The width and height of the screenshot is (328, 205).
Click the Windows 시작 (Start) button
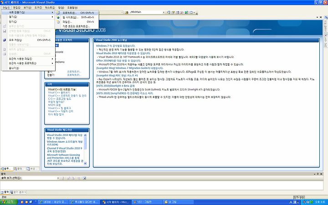pyautogui.click(x=8, y=202)
